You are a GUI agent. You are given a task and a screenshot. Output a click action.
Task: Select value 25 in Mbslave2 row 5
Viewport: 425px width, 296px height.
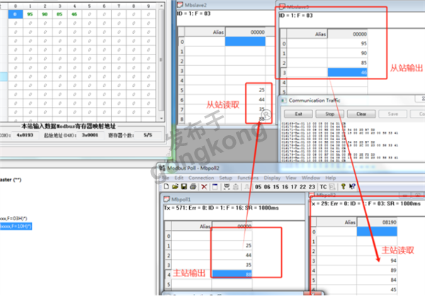pos(245,90)
